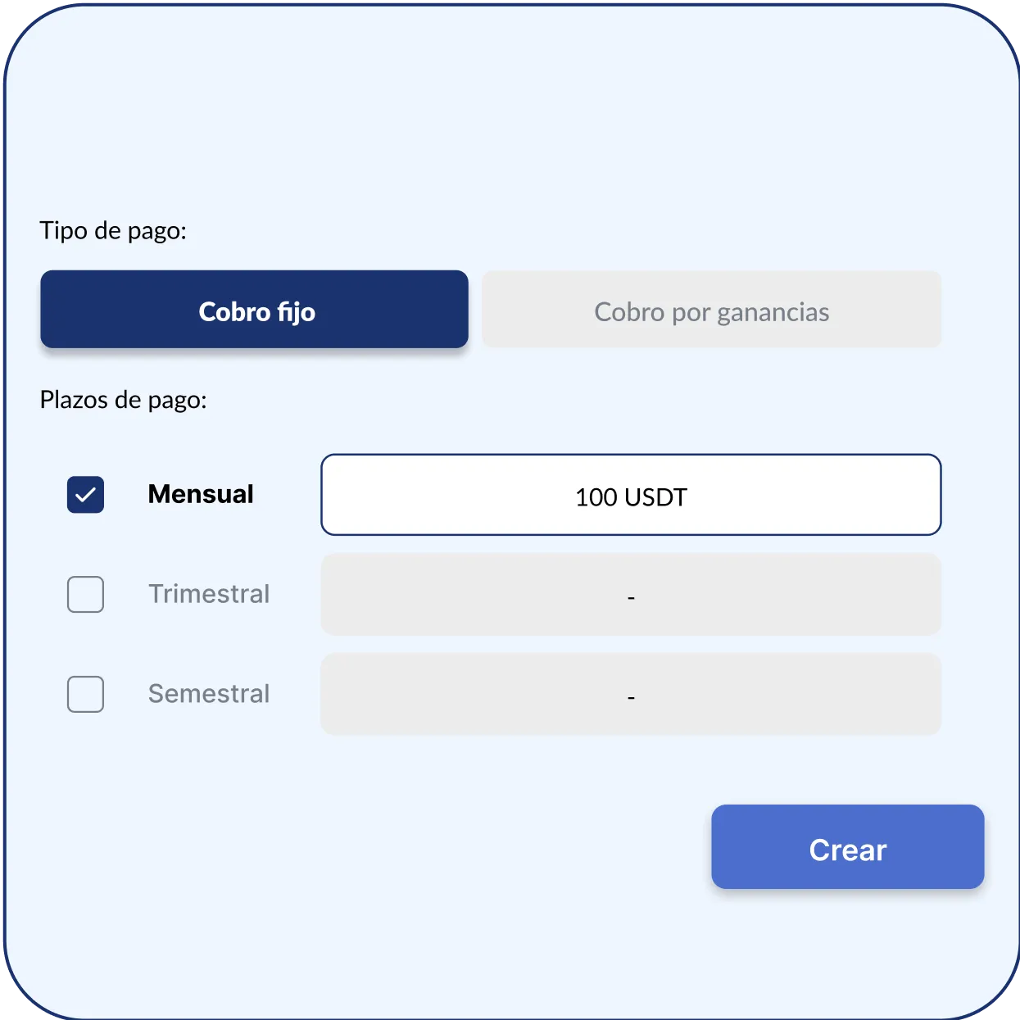Select the monthly price input showing 100 USDT
The width and height of the screenshot is (1020, 1020).
631,495
